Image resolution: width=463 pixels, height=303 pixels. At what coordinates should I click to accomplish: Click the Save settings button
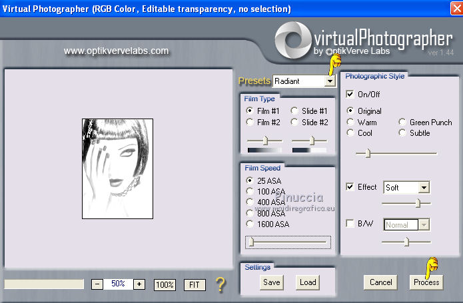[272, 282]
